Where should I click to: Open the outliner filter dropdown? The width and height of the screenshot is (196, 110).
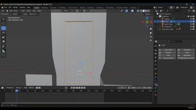click(x=190, y=11)
